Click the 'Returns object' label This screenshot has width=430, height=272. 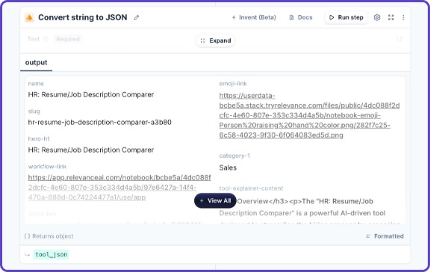coord(49,236)
